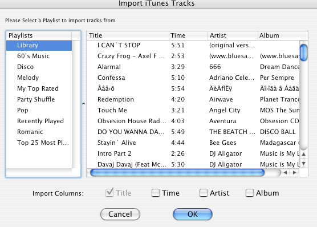Click the time cell 5:51

pos(178,45)
